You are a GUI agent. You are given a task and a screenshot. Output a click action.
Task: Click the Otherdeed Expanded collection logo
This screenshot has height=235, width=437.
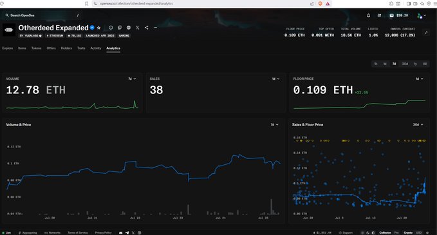click(x=9, y=30)
